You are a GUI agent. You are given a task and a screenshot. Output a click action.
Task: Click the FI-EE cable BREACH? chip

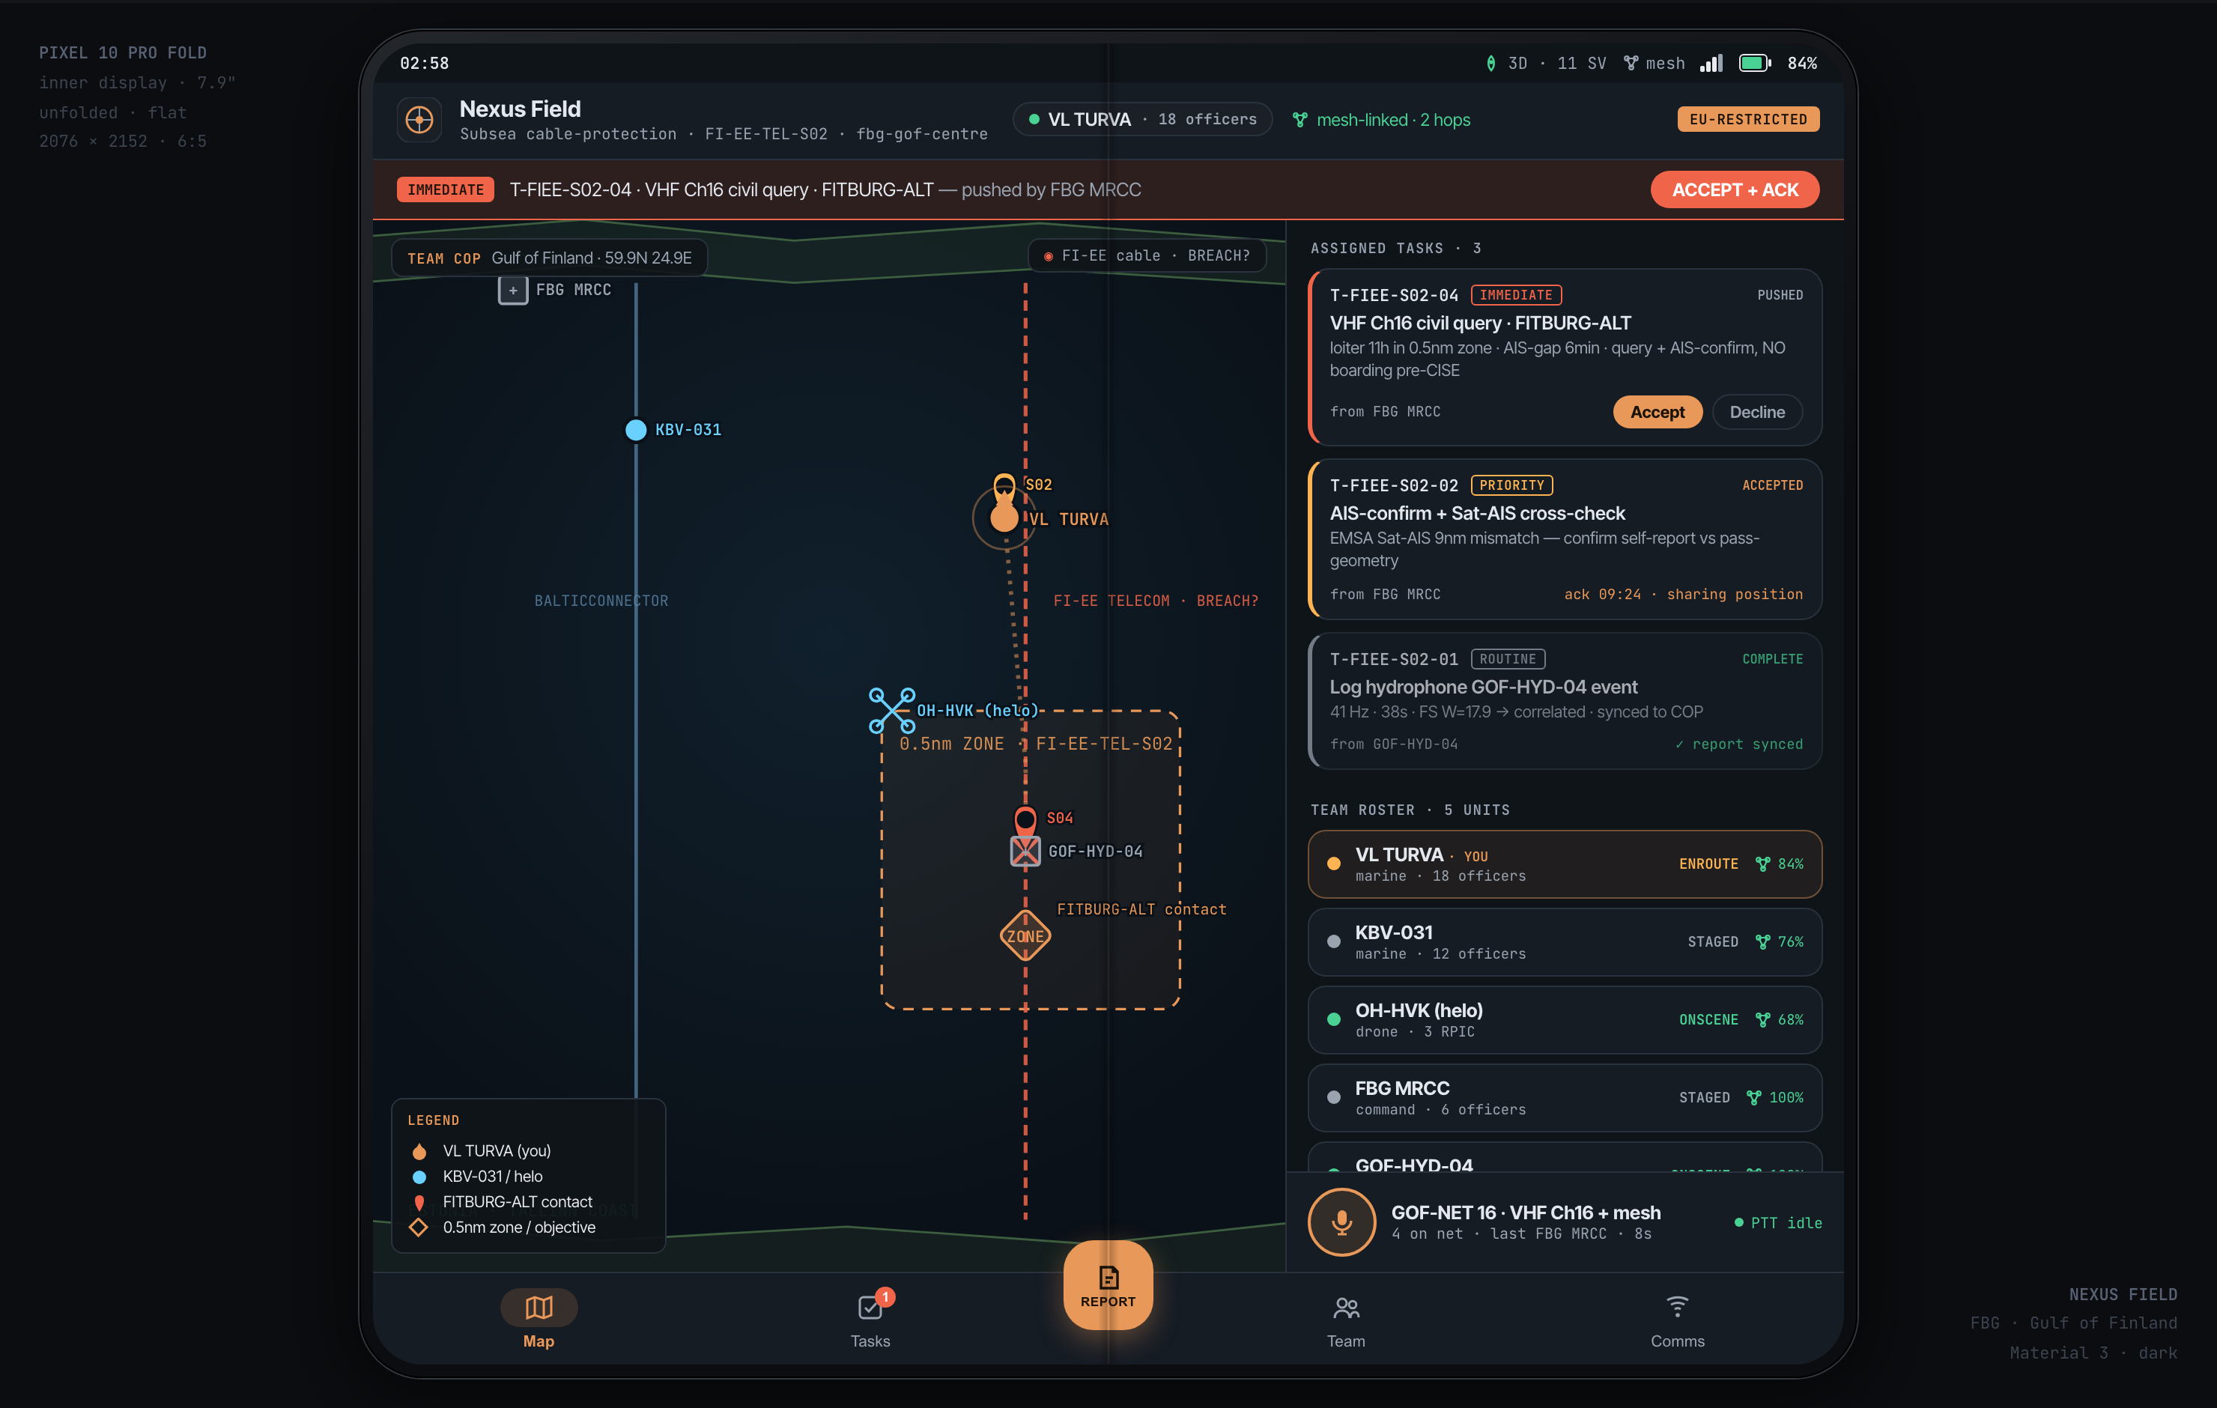(1146, 255)
